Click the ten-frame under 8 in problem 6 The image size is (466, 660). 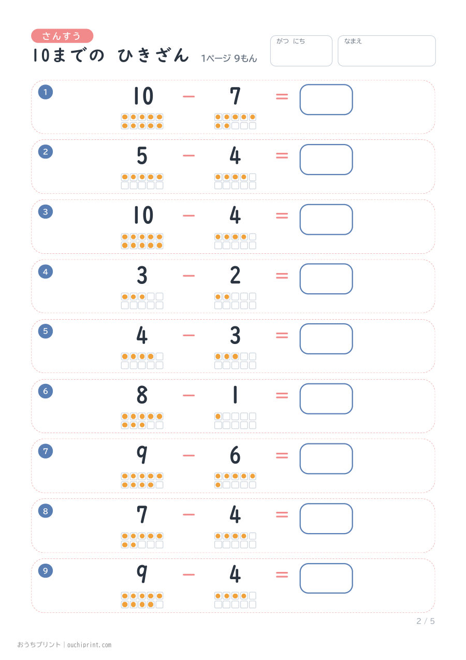(142, 421)
